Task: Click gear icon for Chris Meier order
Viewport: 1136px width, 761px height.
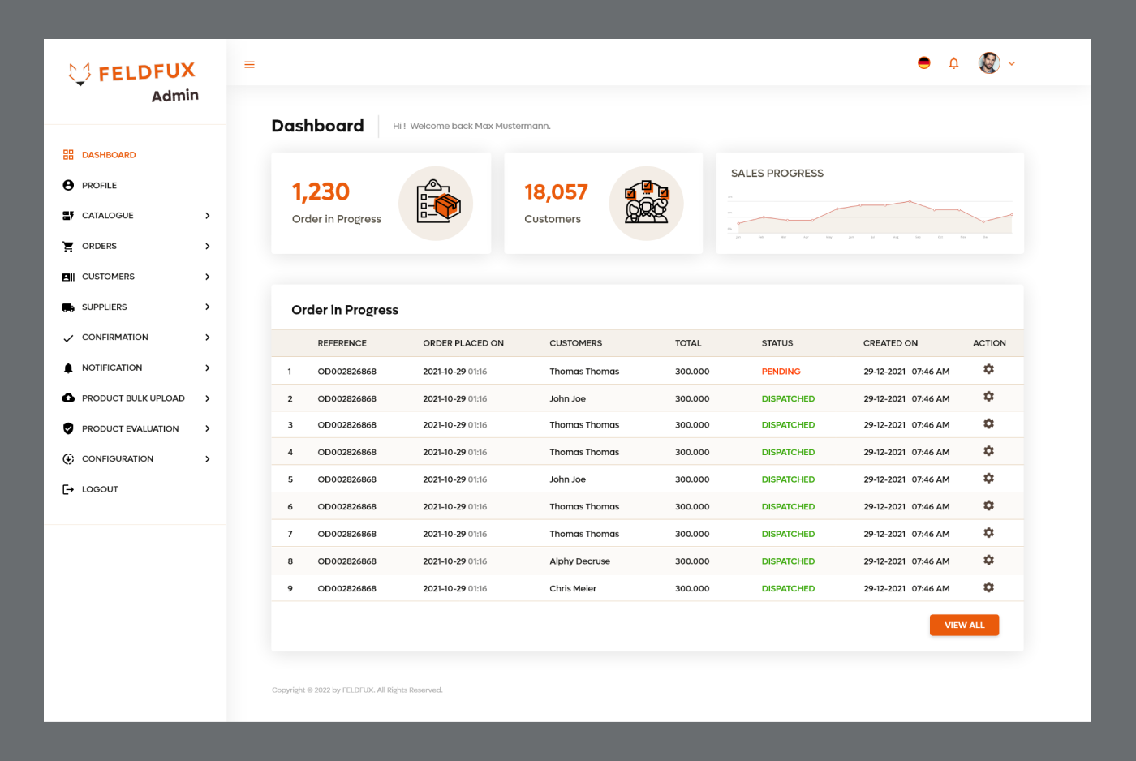Action: [988, 587]
